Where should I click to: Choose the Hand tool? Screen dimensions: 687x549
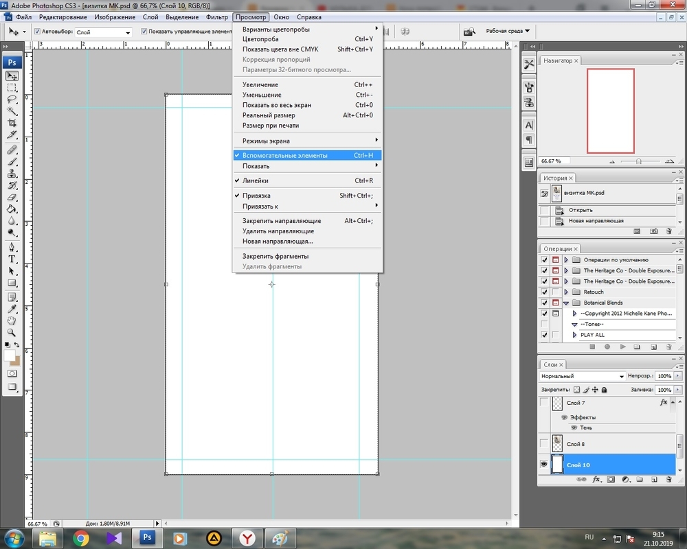click(x=12, y=320)
